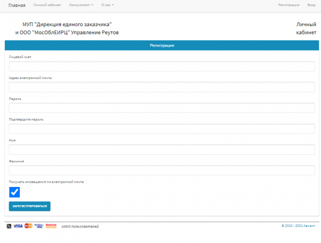The height and width of the screenshot is (243, 321).
Task: Focus the Имя input field
Action: (162, 150)
